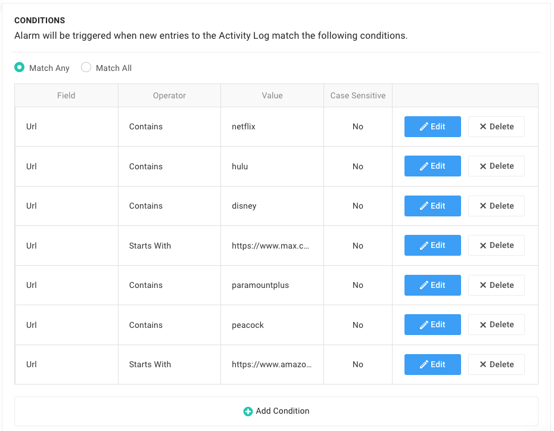Click Contains in the netflix row
Viewport: 554px width, 431px height.
tap(145, 126)
